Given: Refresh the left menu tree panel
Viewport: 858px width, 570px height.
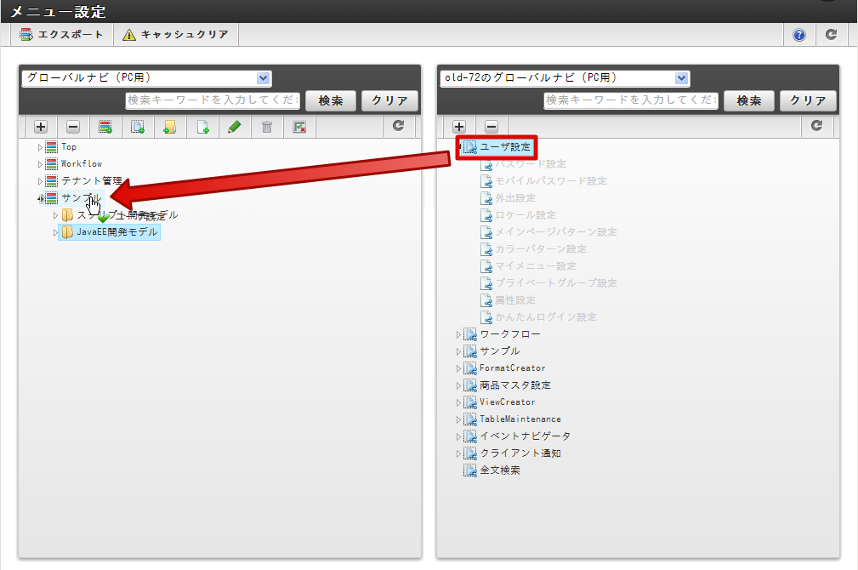Looking at the screenshot, I should [x=398, y=126].
